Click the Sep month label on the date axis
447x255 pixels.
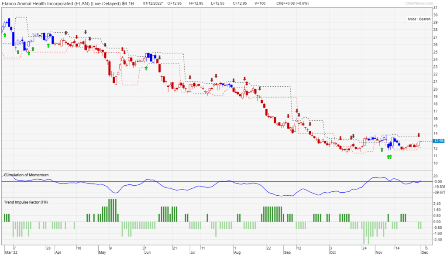click(x=287, y=252)
